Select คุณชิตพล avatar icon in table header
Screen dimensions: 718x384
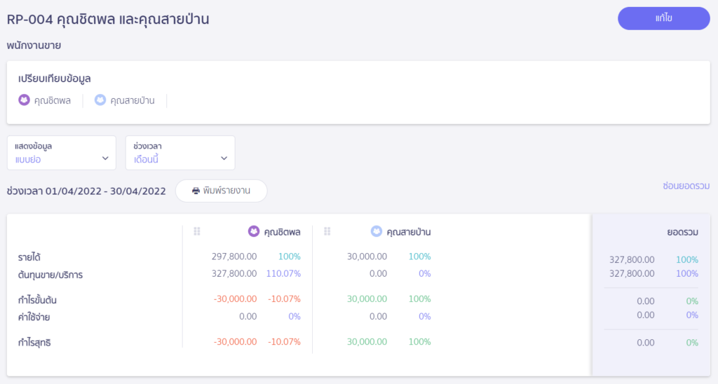(x=254, y=231)
